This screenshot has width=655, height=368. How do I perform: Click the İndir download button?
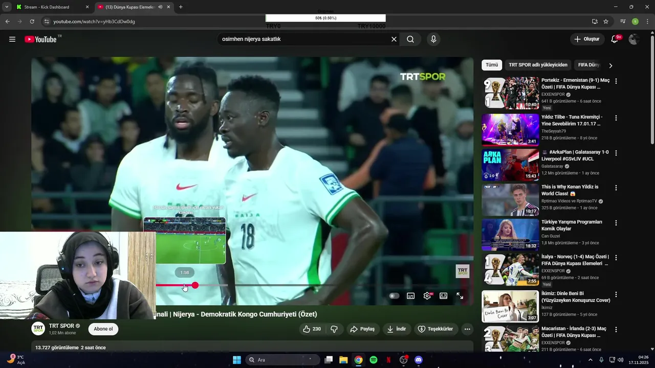397,329
